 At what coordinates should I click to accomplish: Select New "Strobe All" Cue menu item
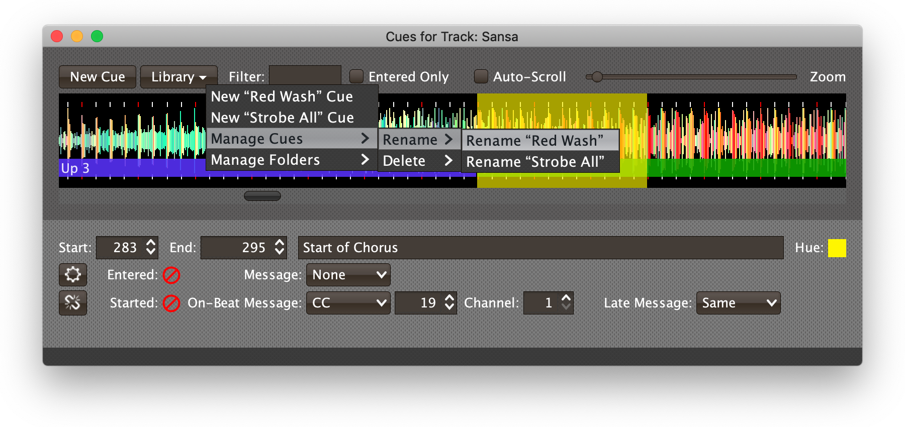point(292,118)
